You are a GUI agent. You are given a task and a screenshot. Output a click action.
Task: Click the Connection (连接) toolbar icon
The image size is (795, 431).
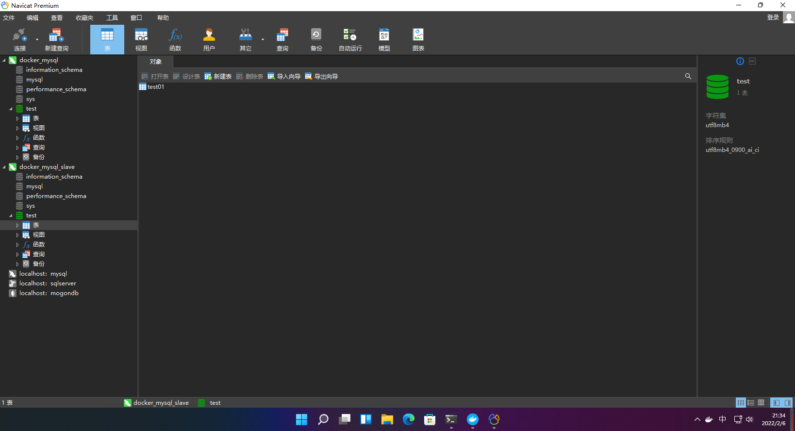tap(19, 39)
